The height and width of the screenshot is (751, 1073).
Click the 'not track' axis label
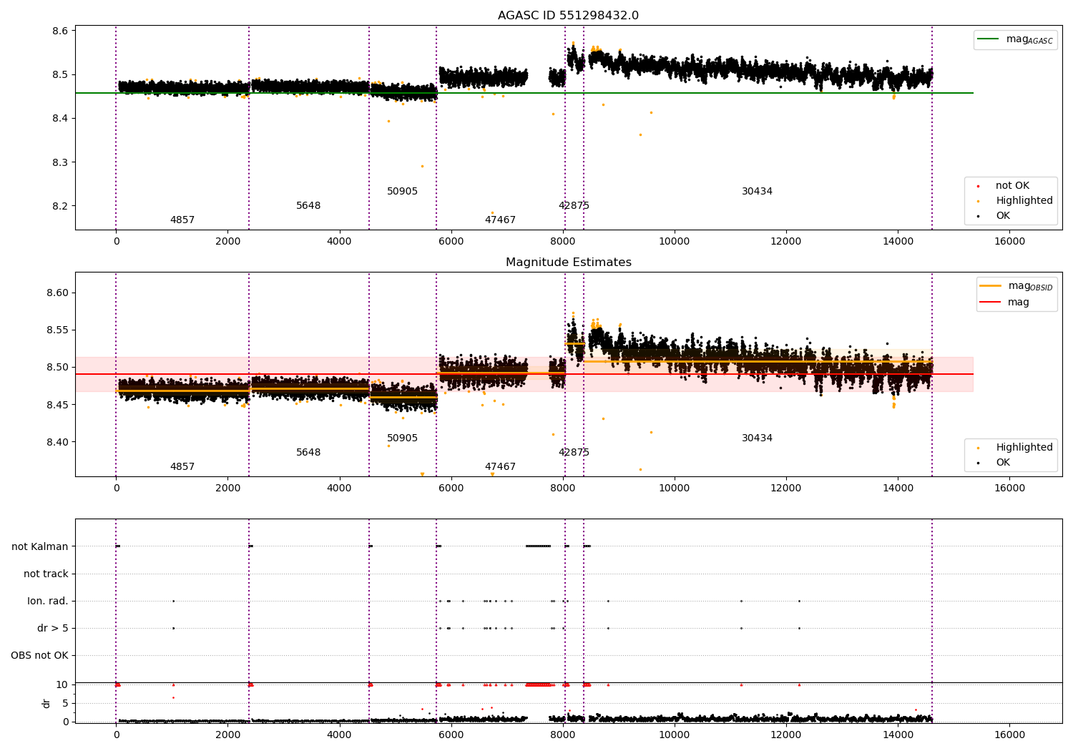pos(46,574)
